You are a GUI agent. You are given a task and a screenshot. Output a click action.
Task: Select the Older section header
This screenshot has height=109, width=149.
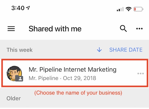14,98
